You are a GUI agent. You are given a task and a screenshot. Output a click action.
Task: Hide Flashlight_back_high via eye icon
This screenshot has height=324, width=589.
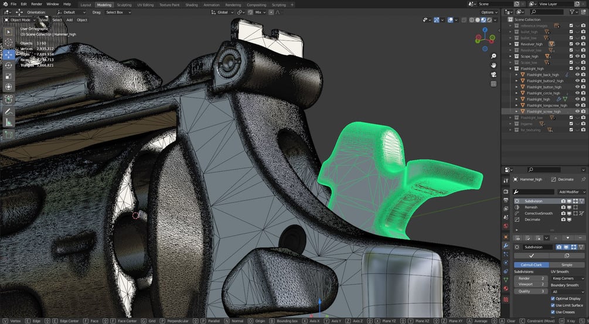click(577, 75)
